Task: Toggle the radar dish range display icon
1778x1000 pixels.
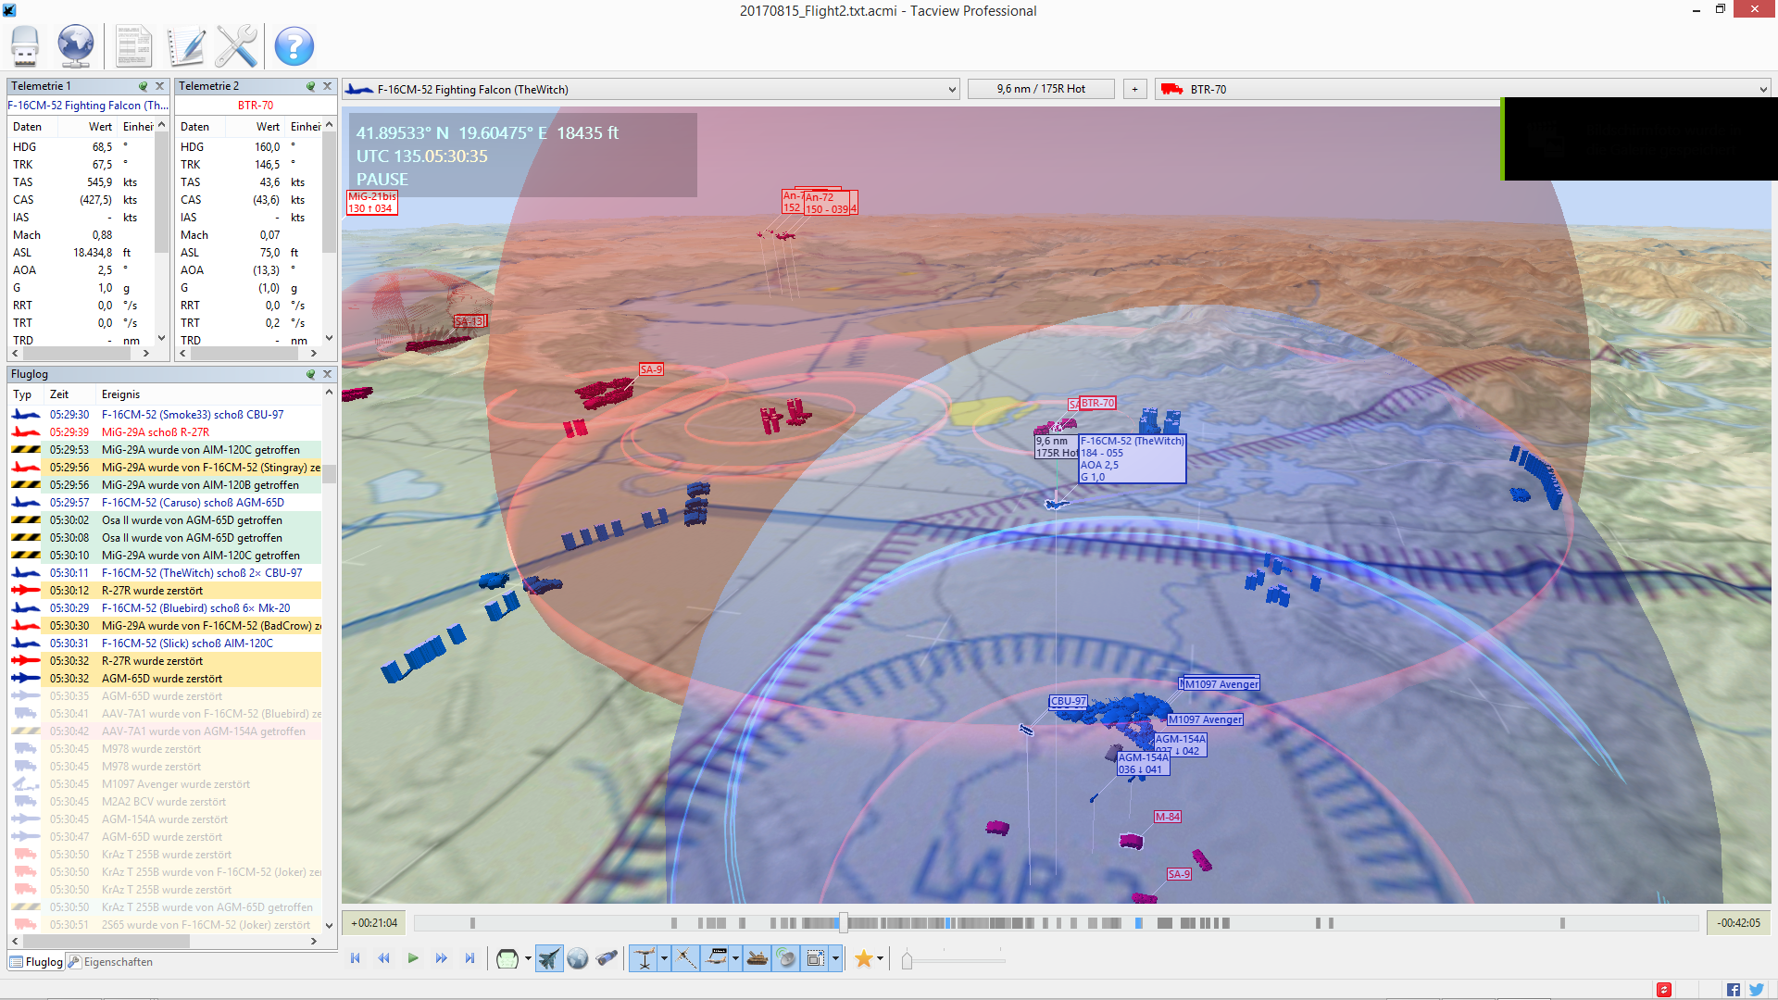Action: tap(786, 959)
